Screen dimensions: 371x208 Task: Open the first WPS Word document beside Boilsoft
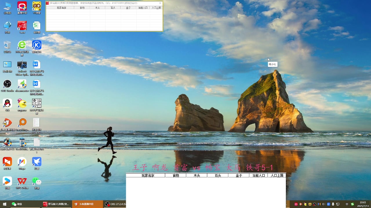coord(37,68)
